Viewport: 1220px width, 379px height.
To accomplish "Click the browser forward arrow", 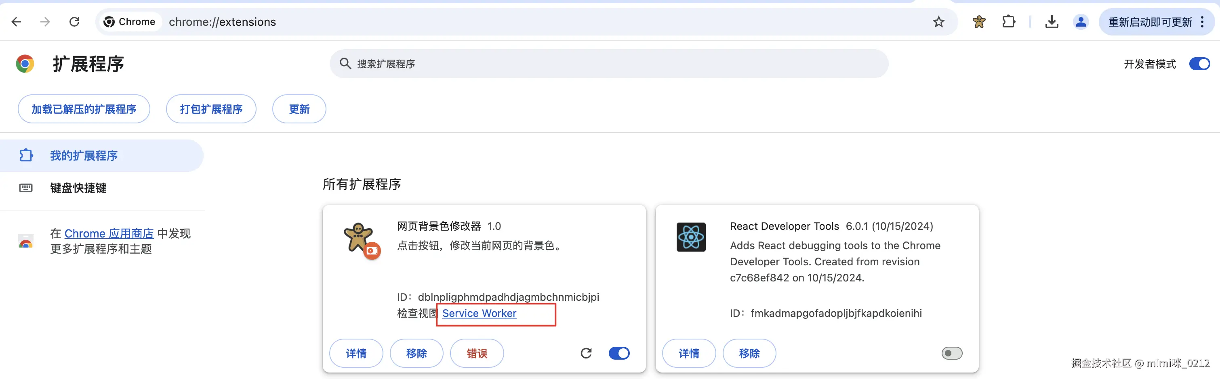I will (45, 22).
